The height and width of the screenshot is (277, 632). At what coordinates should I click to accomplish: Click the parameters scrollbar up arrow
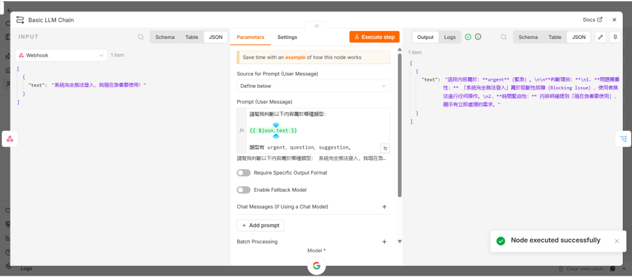tap(399, 50)
